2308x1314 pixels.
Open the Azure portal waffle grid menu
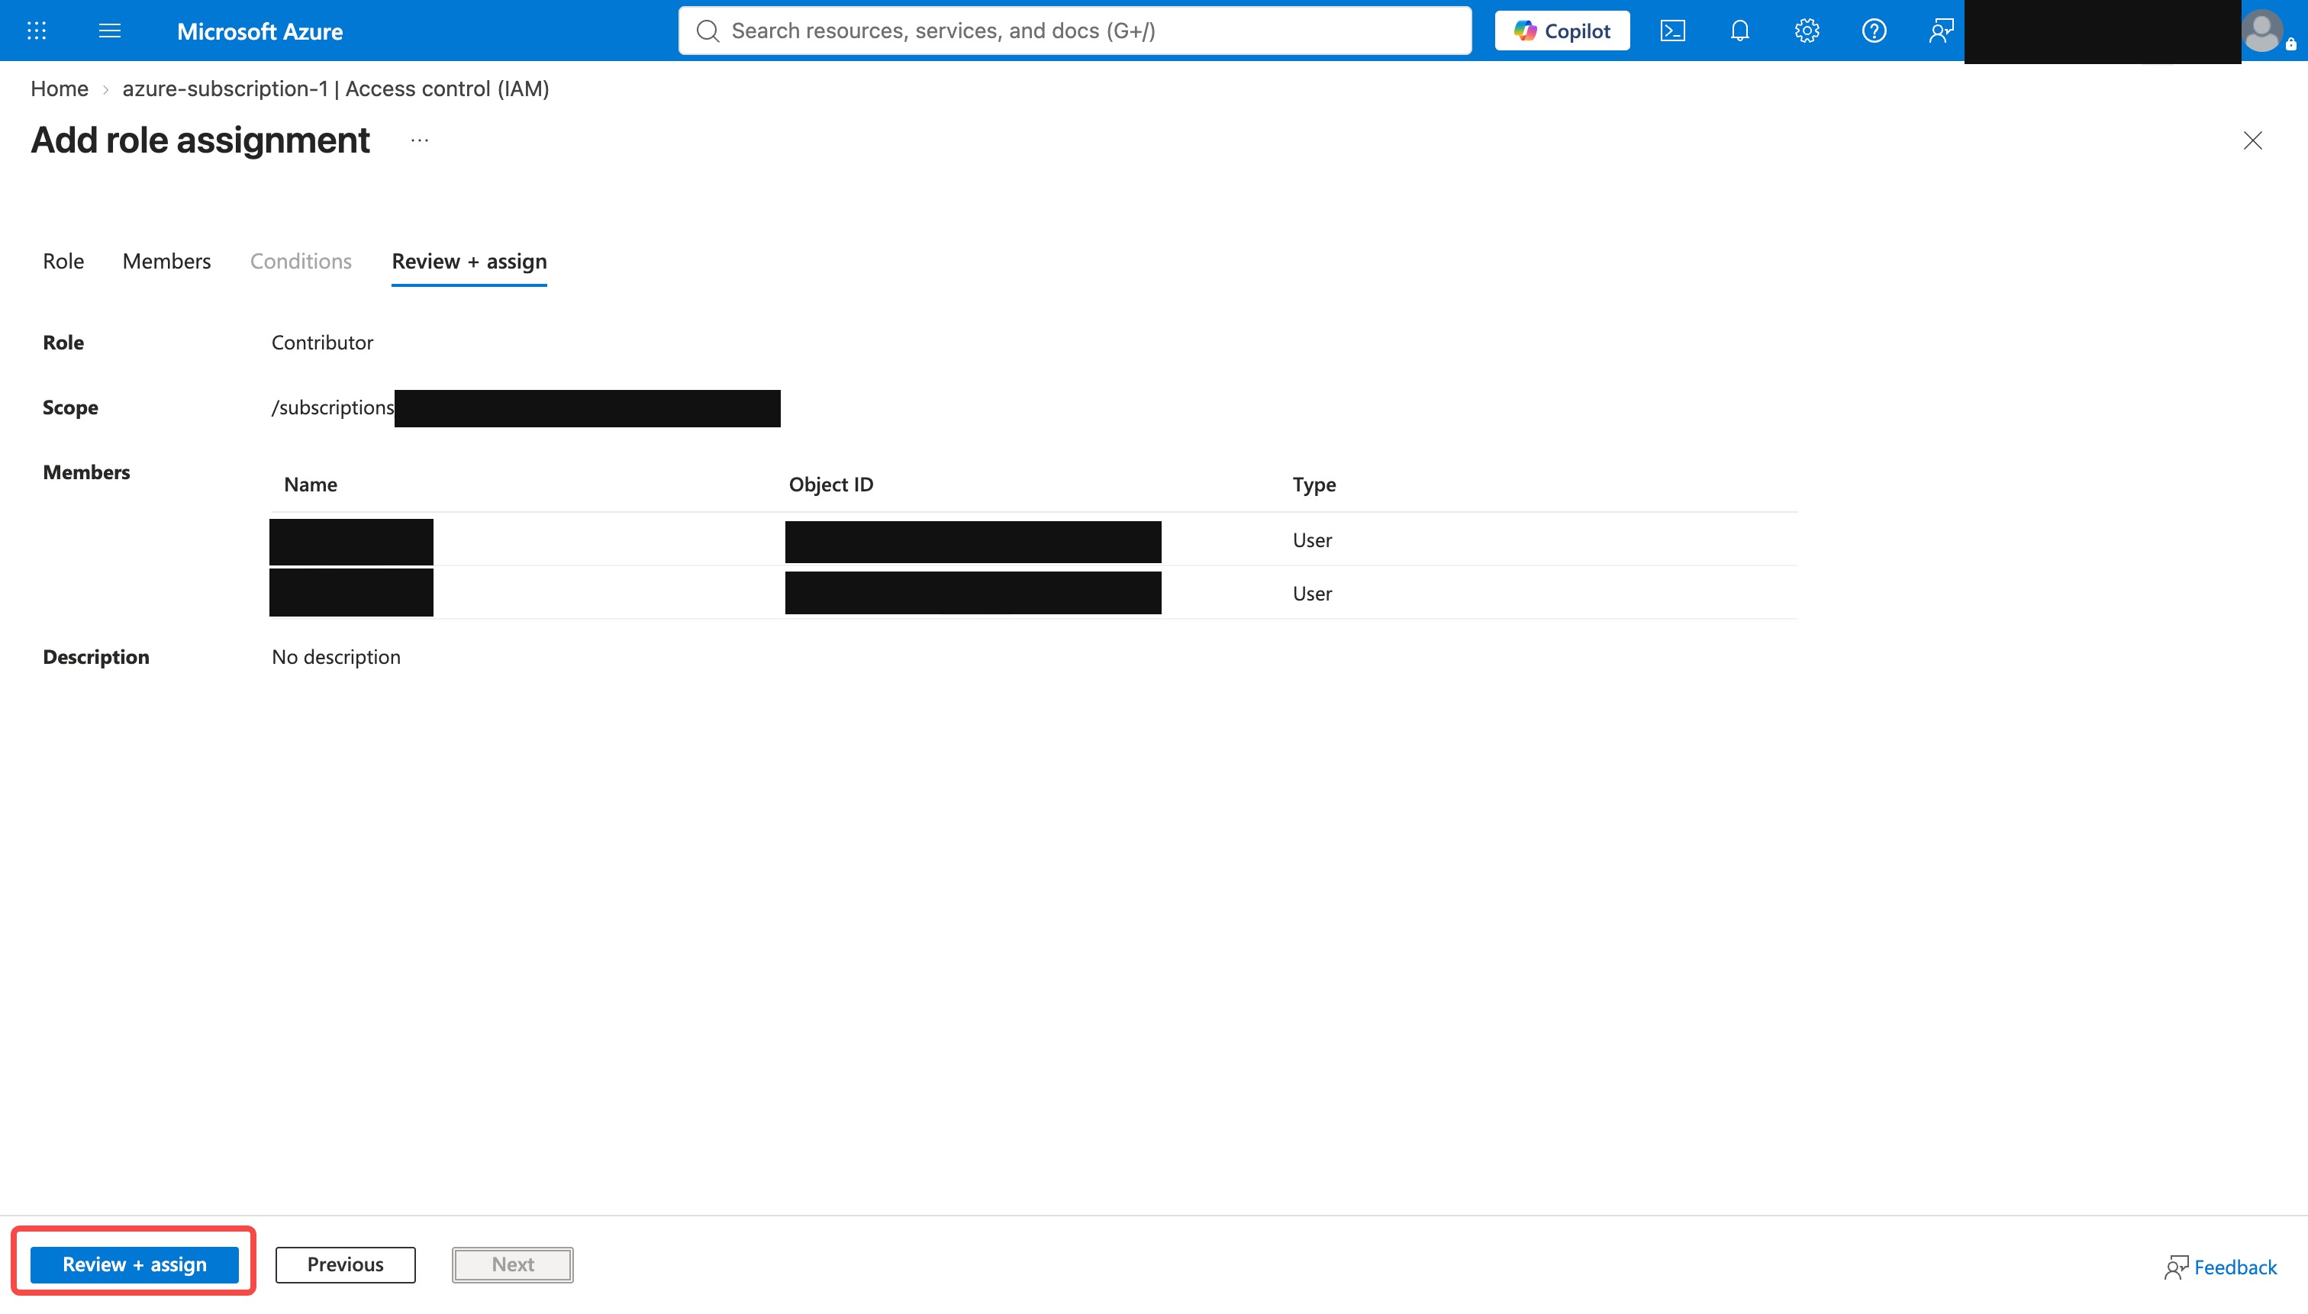(x=36, y=31)
